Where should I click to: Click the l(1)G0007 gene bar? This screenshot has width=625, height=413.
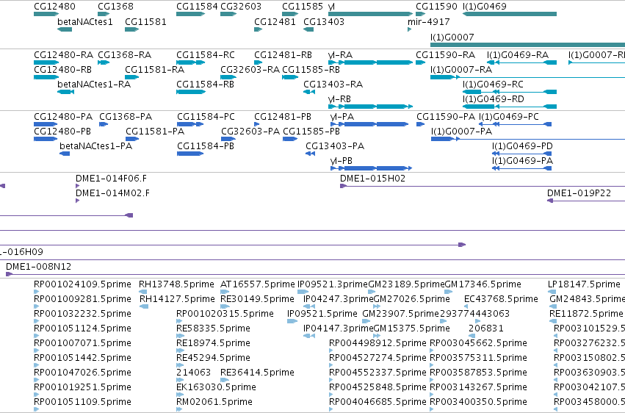coord(528,45)
